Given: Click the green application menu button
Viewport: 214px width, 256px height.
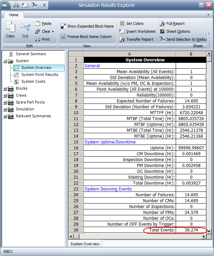Looking at the screenshot, I should tap(4, 5).
